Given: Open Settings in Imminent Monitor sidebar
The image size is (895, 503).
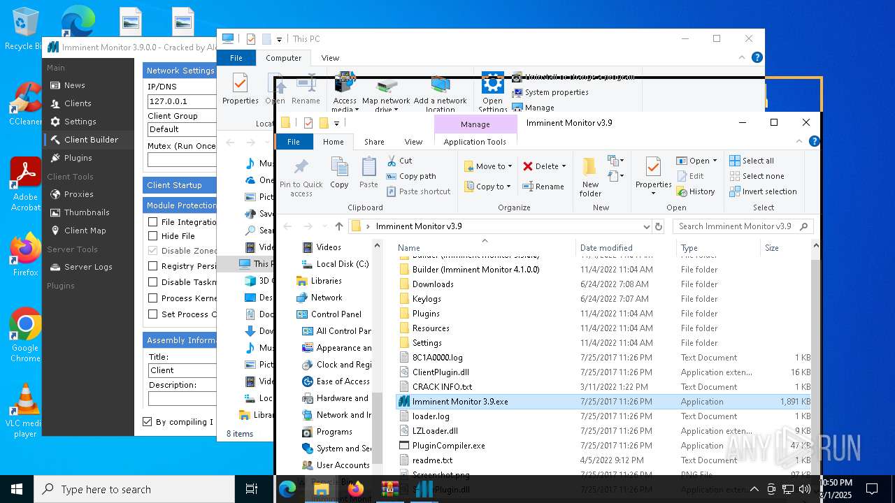Looking at the screenshot, I should coord(80,122).
